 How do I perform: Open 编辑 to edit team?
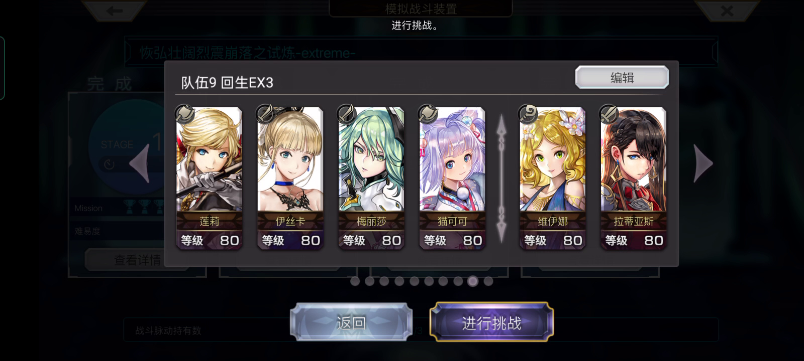pos(622,78)
